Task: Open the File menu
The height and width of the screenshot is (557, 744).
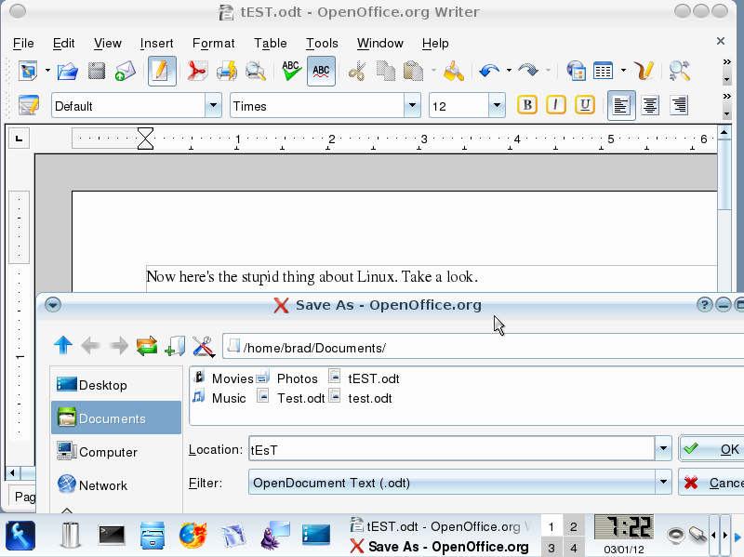Action: [23, 43]
